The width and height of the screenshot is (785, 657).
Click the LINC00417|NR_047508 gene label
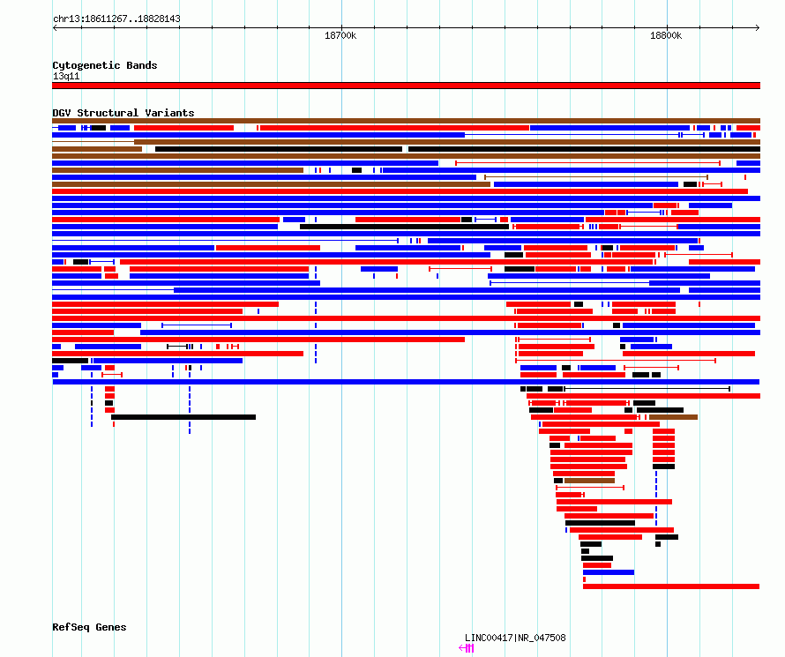point(515,638)
